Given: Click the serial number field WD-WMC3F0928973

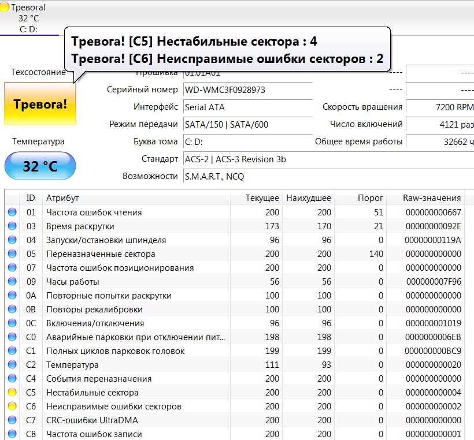Looking at the screenshot, I should pyautogui.click(x=247, y=90).
